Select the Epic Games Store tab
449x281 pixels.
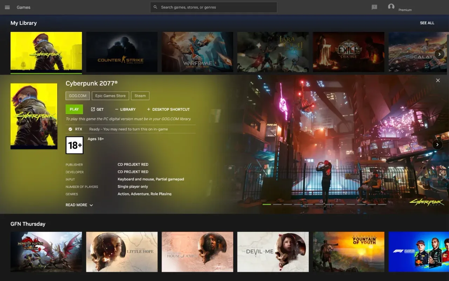[110, 96]
